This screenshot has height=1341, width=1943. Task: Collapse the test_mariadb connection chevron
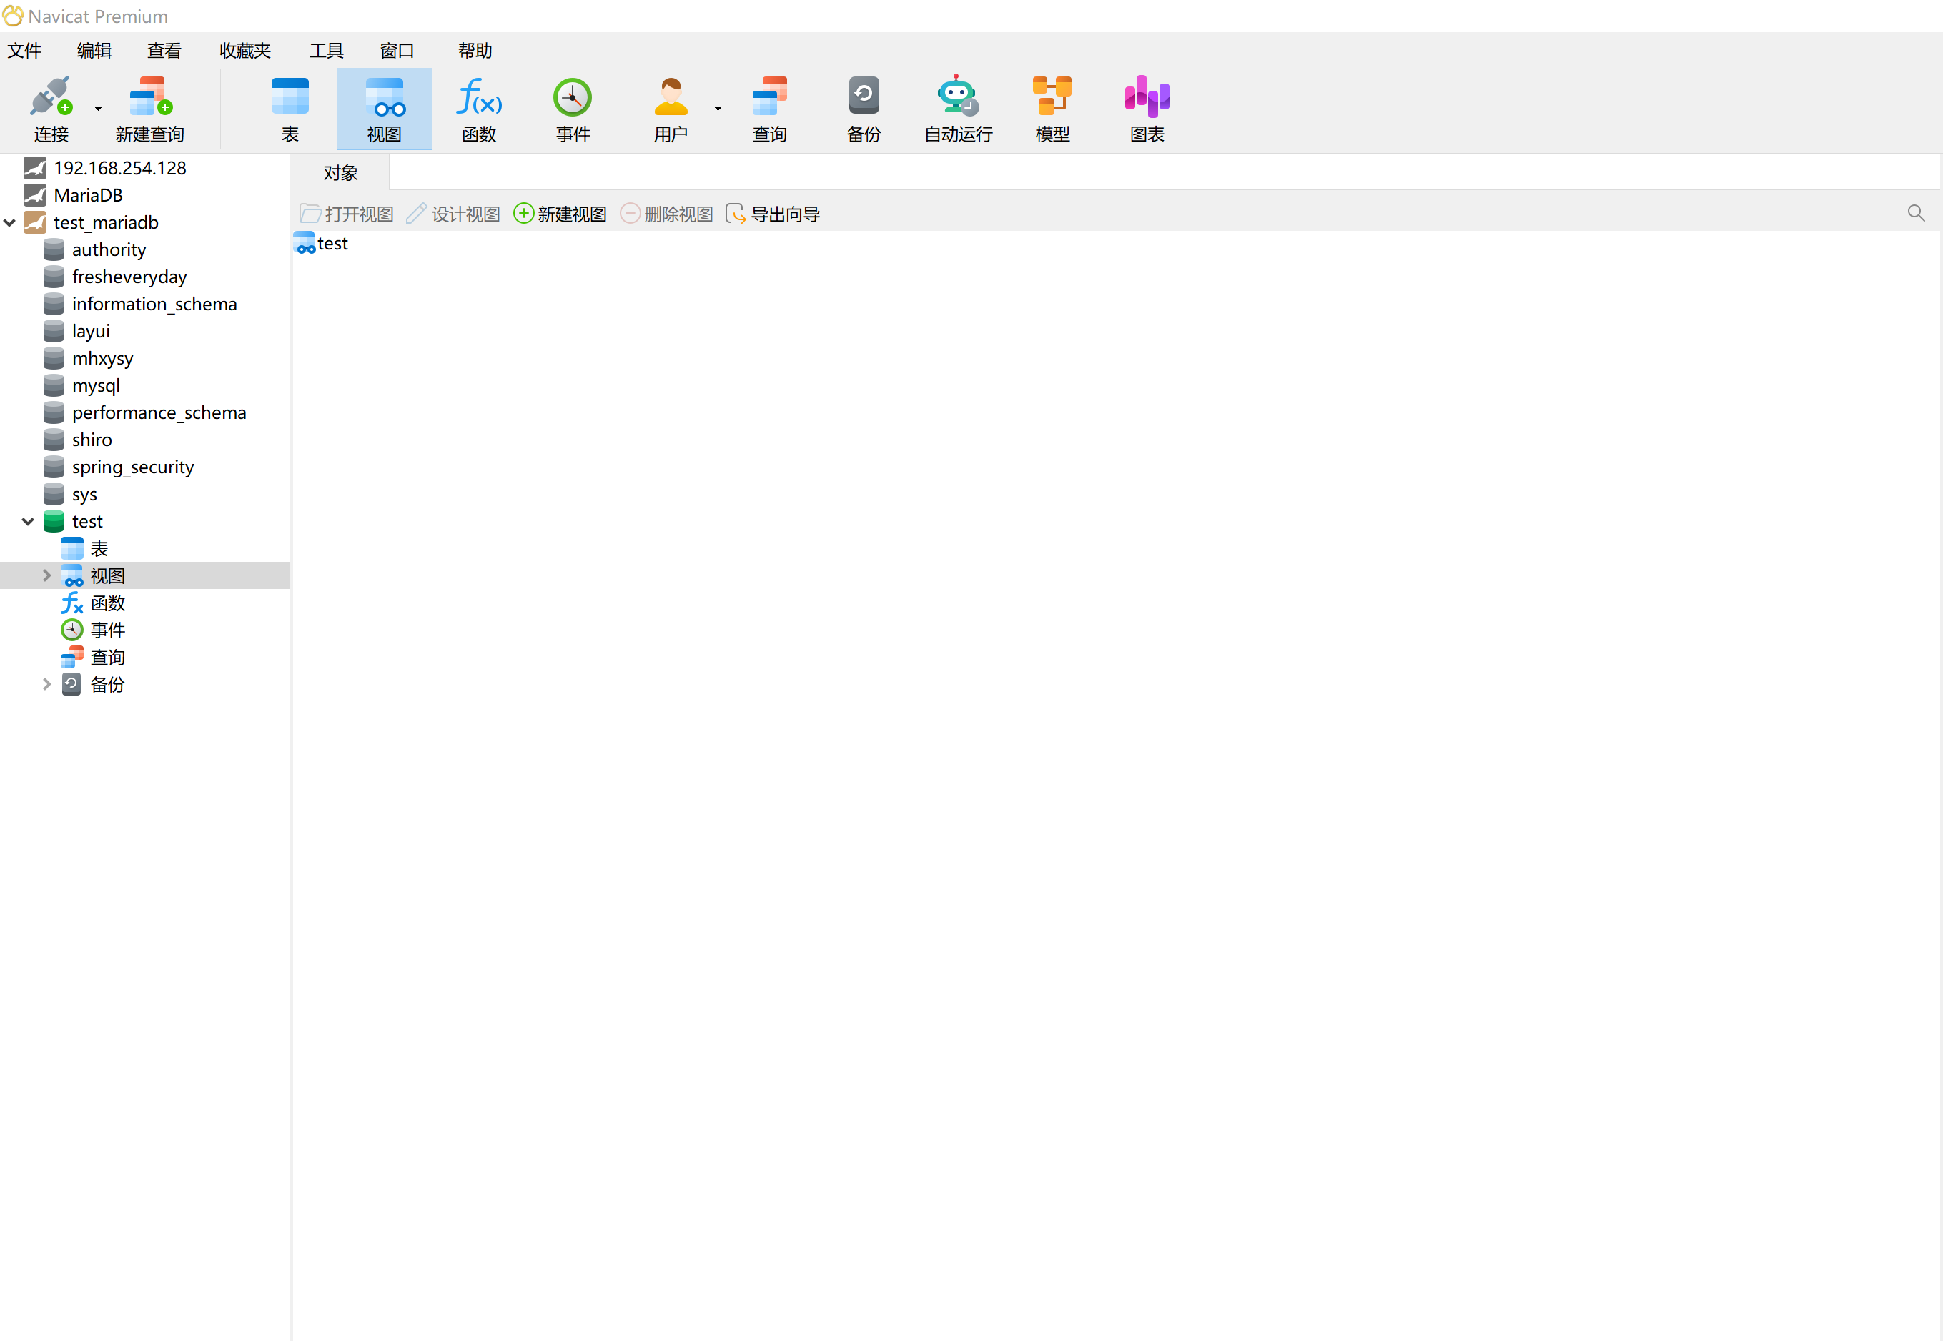tap(10, 222)
